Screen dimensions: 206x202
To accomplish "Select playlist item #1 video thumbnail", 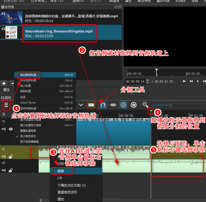I will click(x=11, y=17).
